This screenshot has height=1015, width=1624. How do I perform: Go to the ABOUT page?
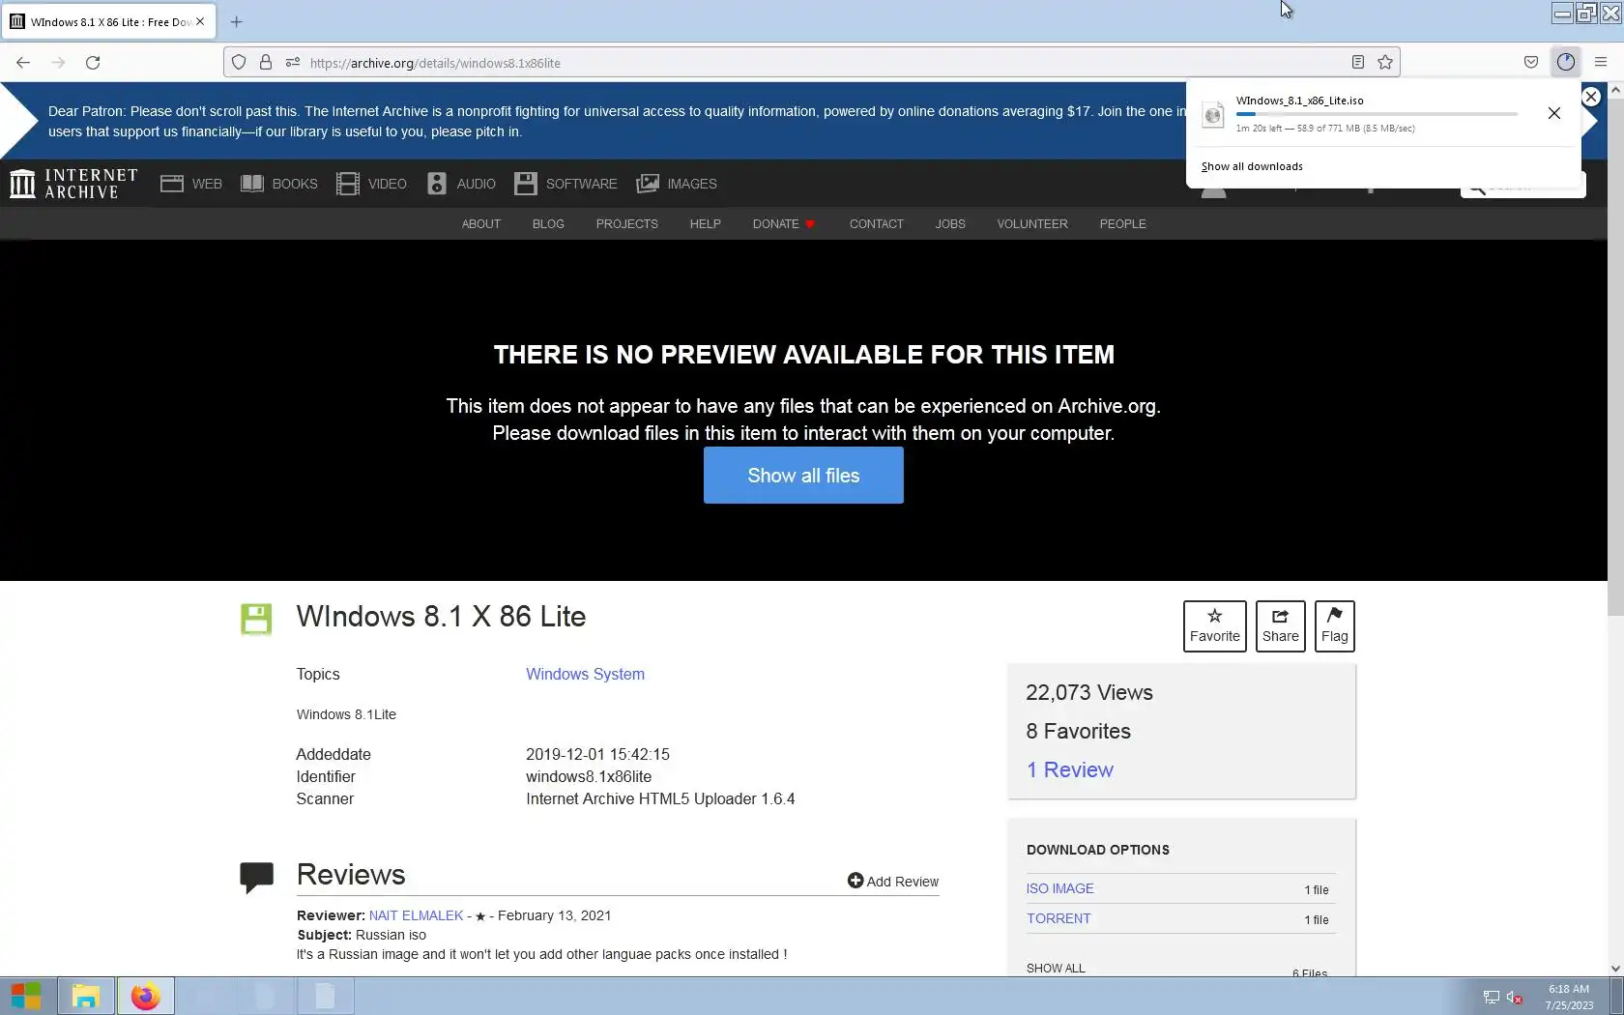tap(481, 224)
